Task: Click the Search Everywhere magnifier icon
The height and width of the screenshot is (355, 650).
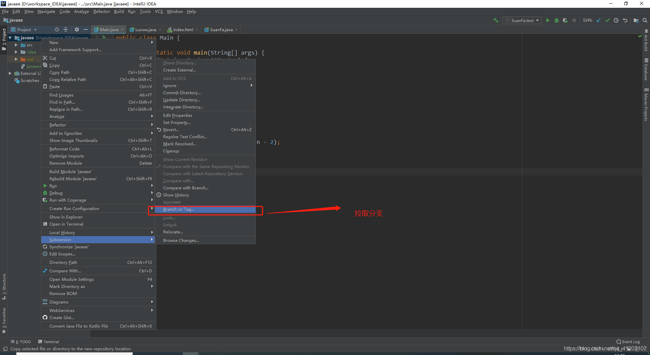Action: click(x=645, y=20)
